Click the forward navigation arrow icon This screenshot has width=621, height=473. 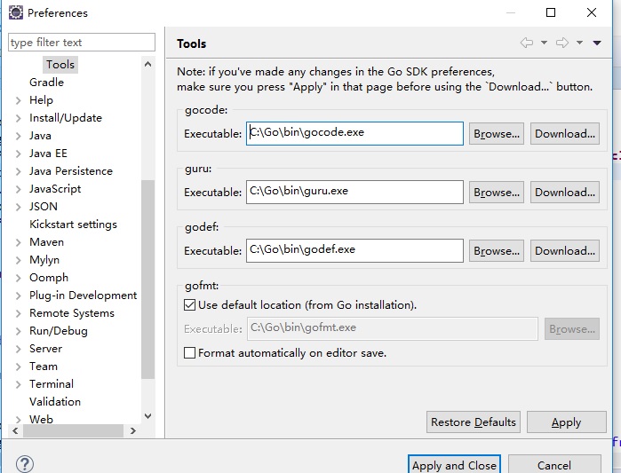[562, 43]
